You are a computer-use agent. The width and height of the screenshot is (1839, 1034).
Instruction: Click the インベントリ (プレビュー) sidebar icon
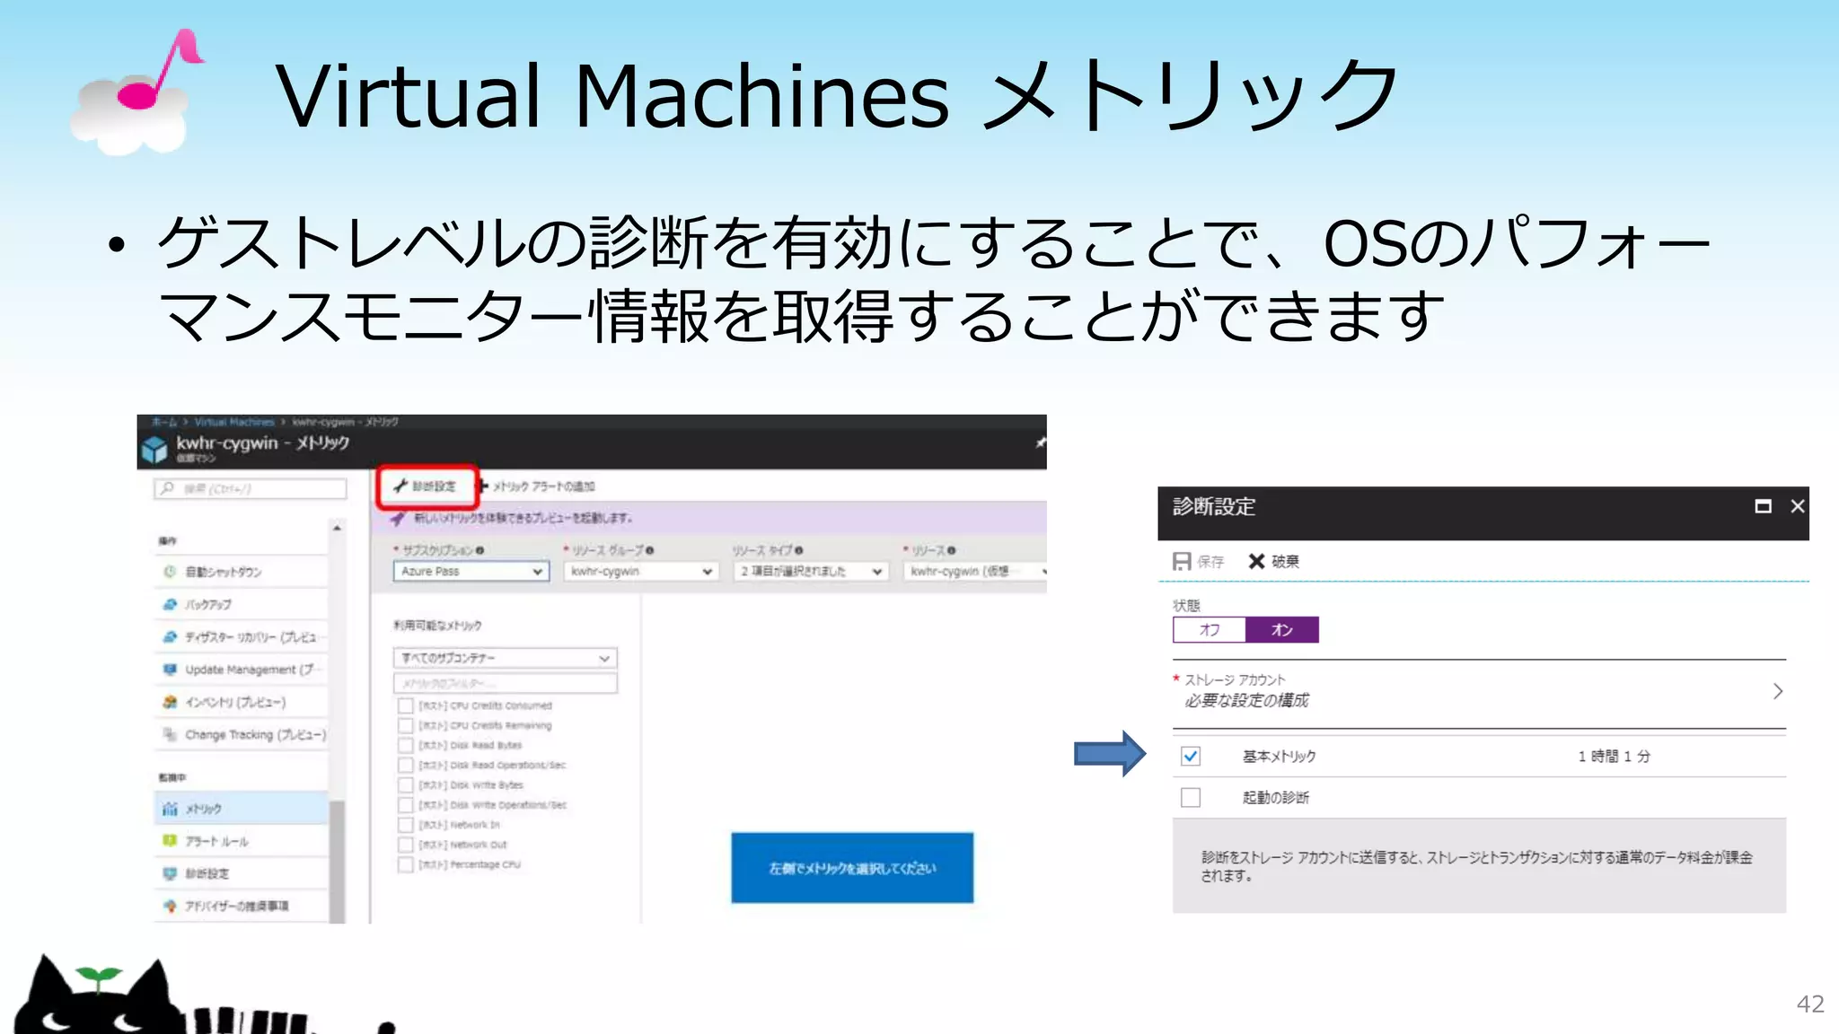[x=170, y=702]
